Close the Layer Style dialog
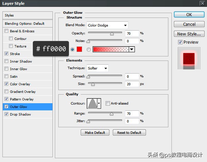Screen dimensions: 207x162 click(203, 3)
